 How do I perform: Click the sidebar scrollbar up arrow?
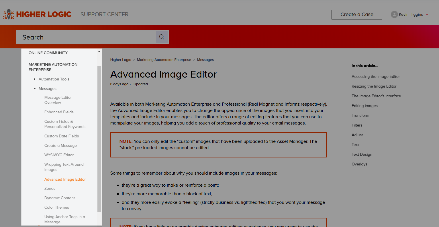coord(99,51)
